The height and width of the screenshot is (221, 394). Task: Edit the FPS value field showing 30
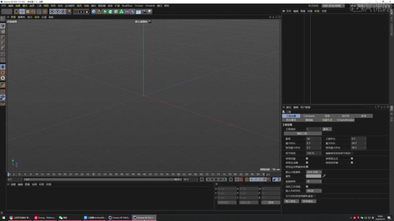313,139
